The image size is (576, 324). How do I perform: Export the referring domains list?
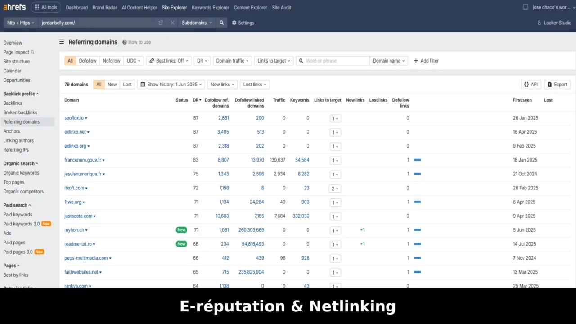click(557, 84)
